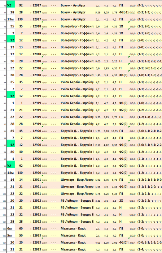Viewport: 162px width, 253px height.
Task: Select row header 81
Action: (x=4, y=61)
